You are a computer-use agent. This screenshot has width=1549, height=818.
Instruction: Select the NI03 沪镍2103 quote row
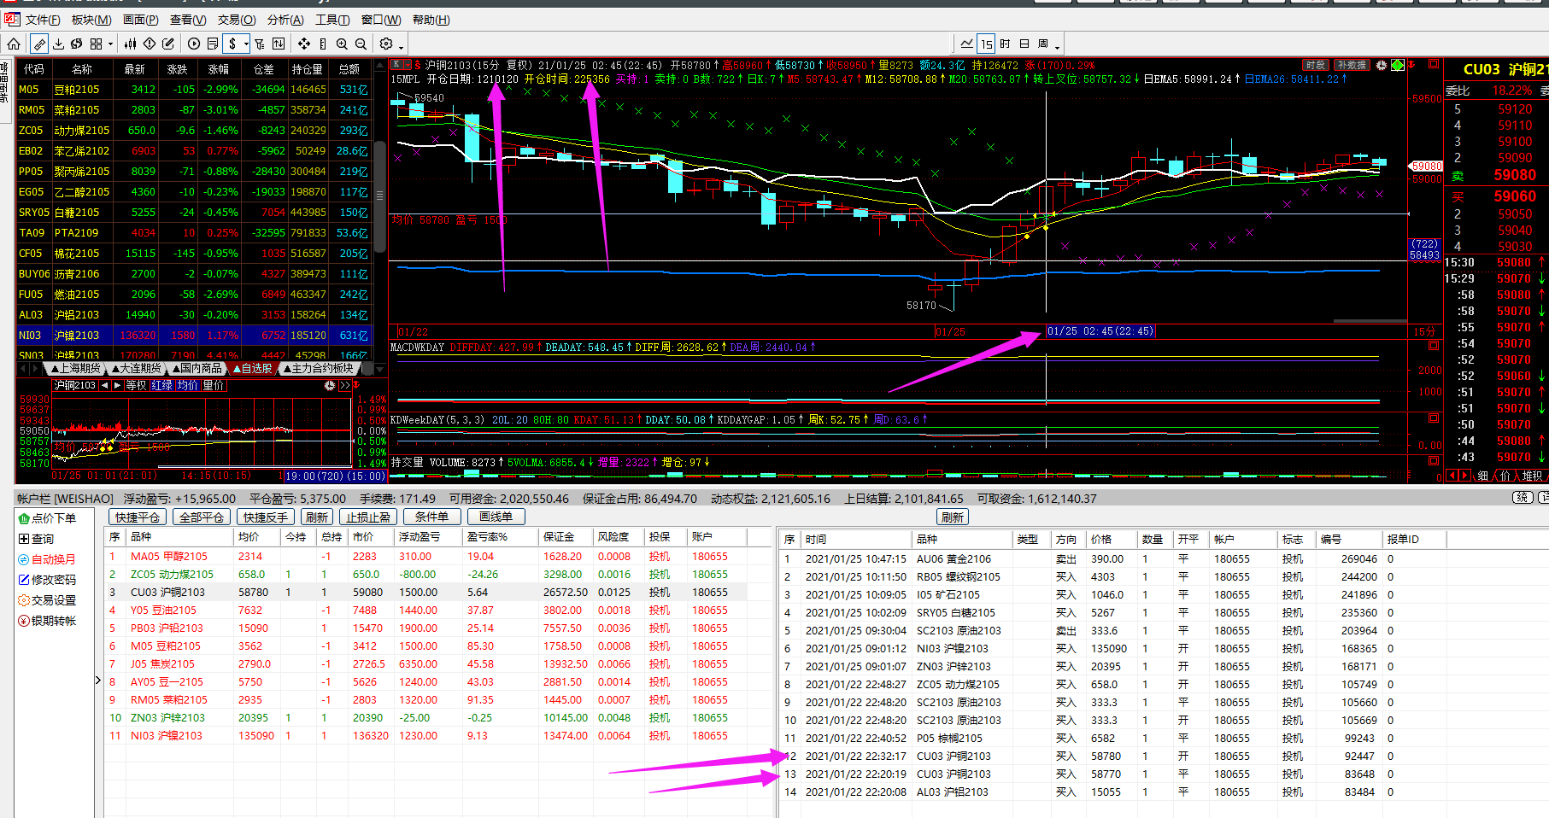(x=195, y=336)
